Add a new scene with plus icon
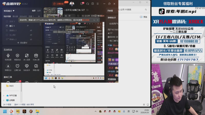Screen dimensions: 205x115 (39, 16)
